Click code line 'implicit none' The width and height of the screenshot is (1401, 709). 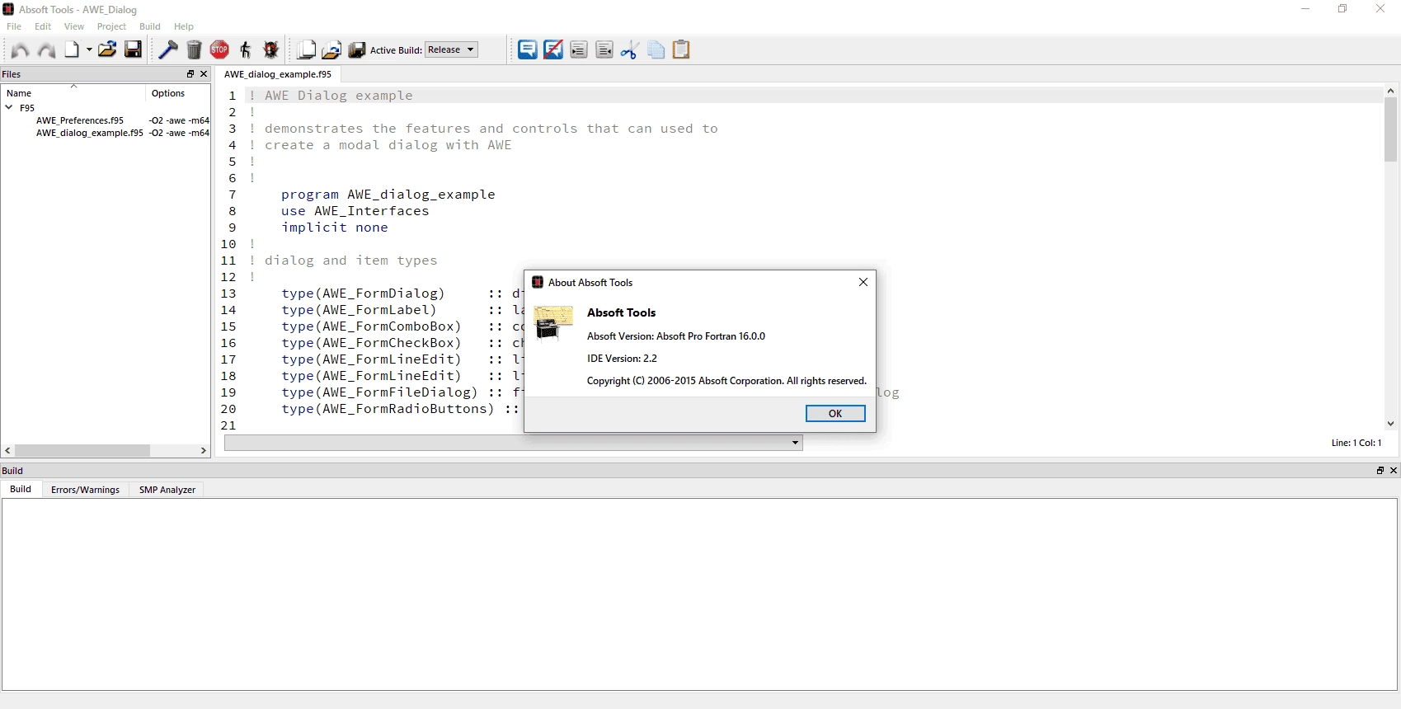(x=334, y=228)
